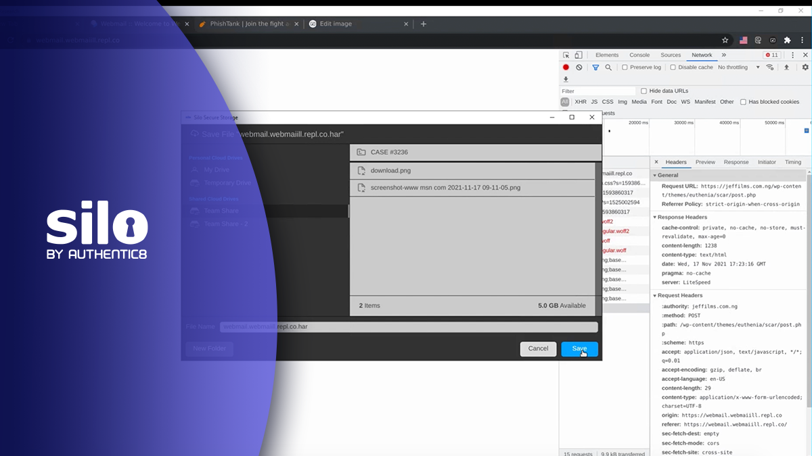
Task: Filter requests by JS type
Action: (594, 102)
